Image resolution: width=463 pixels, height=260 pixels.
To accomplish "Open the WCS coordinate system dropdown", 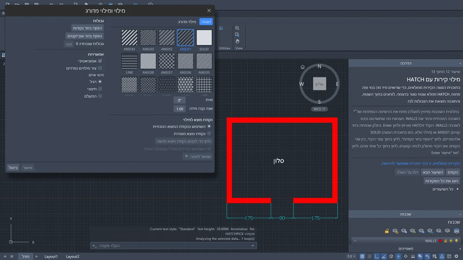I will coord(319,109).
